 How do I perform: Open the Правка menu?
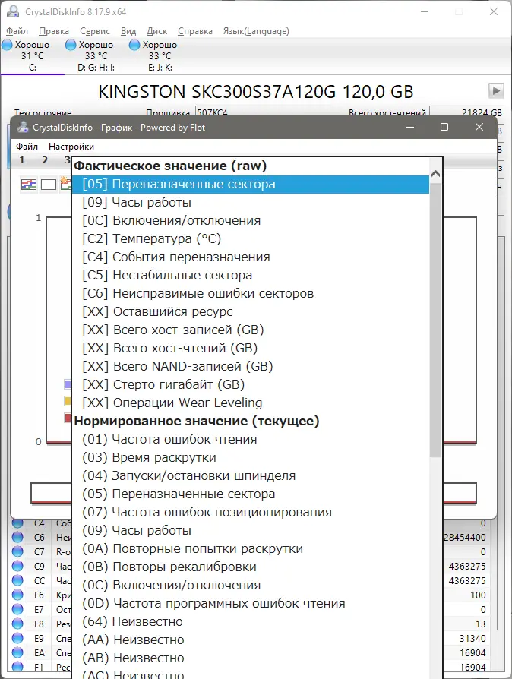point(54,31)
